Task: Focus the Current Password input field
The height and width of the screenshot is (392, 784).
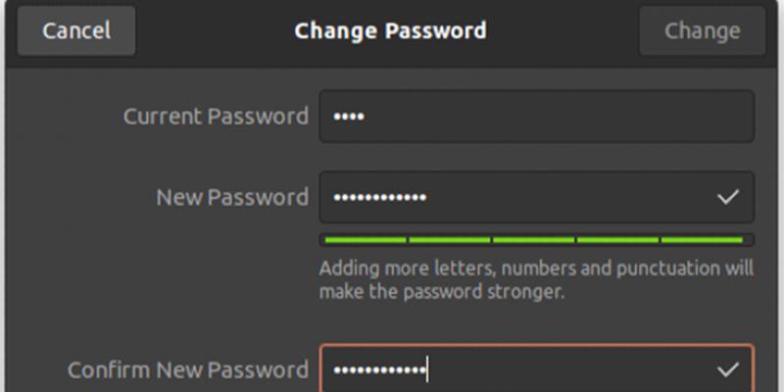Action: click(x=536, y=117)
